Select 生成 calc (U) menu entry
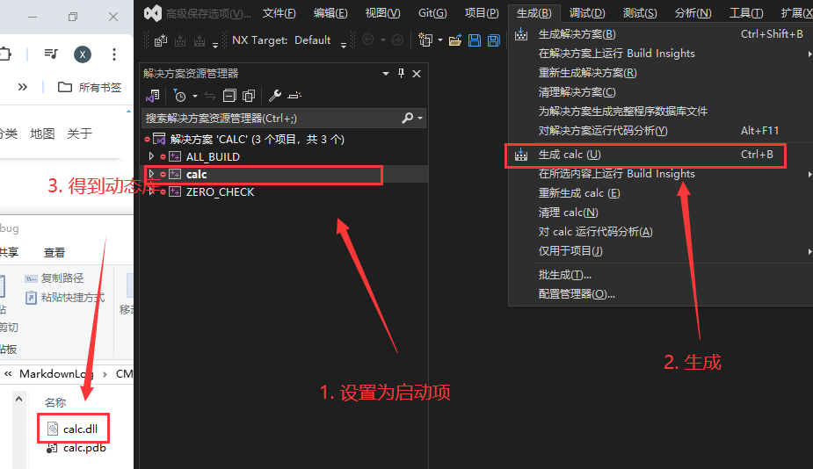813x469 pixels. (570, 155)
